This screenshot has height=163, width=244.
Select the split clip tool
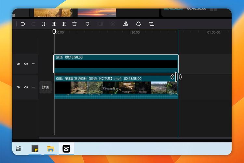(x=44, y=24)
